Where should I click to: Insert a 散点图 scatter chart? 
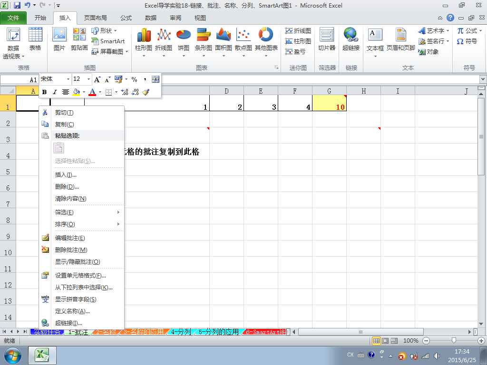(x=243, y=43)
